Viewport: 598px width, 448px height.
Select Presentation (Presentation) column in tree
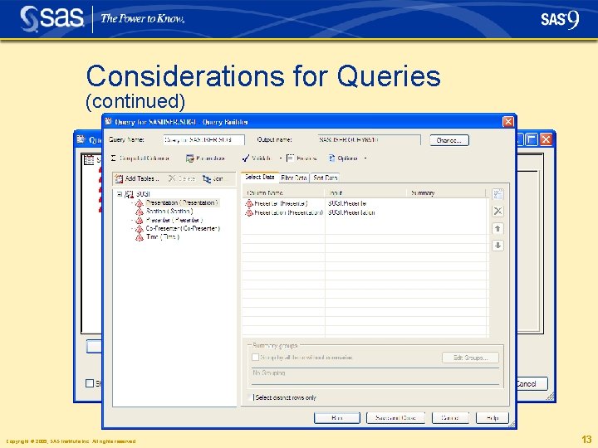(x=182, y=202)
